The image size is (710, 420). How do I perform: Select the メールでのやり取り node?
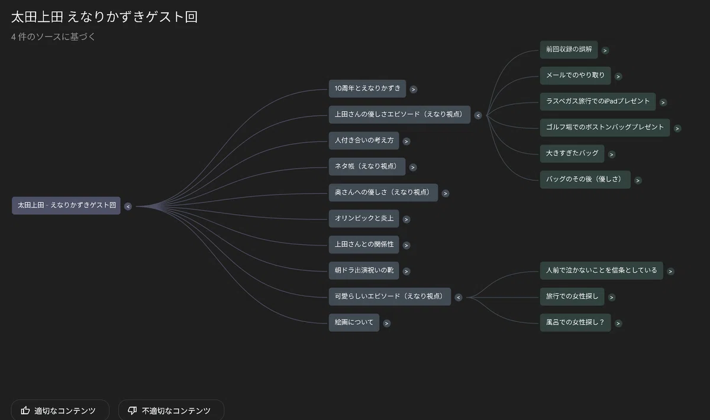(x=575, y=76)
